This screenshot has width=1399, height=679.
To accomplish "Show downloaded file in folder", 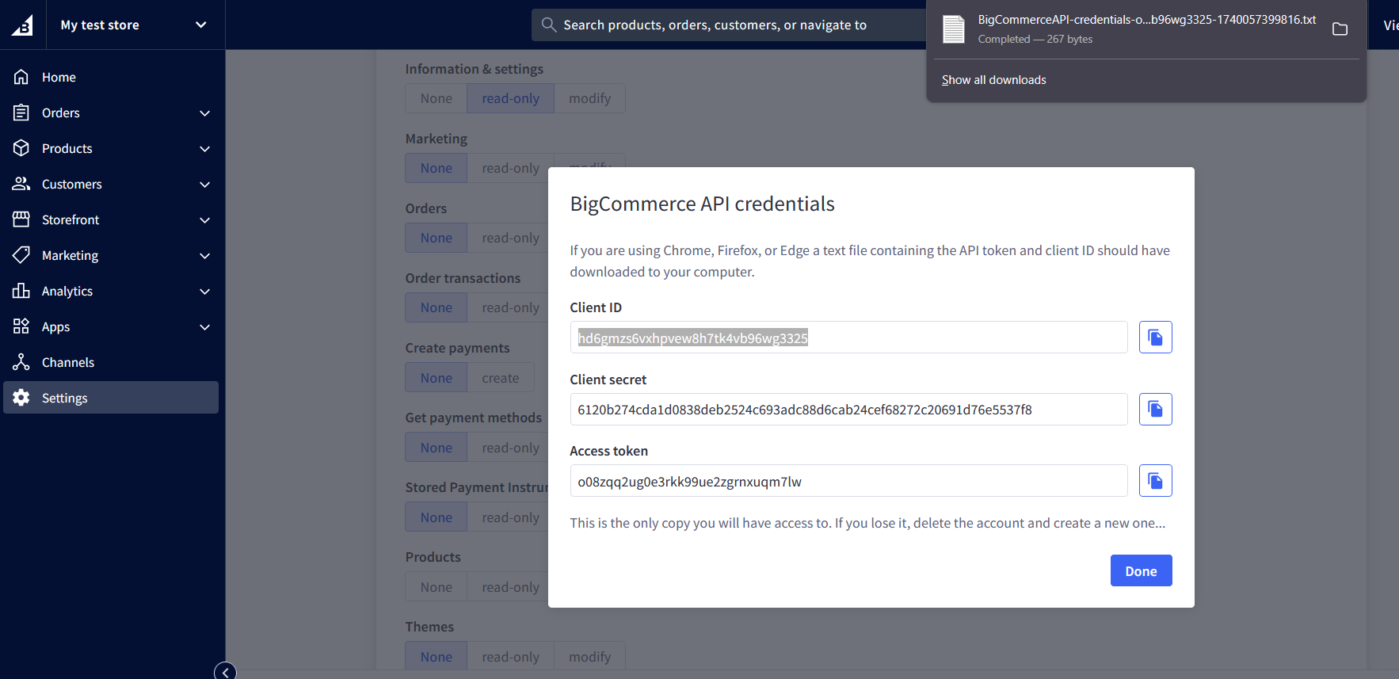I will [x=1340, y=29].
